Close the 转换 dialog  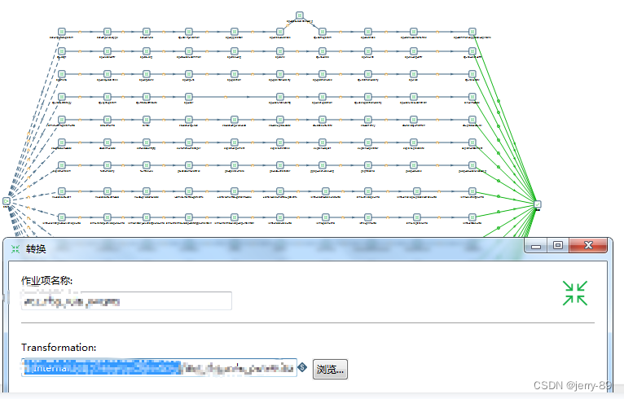[588, 245]
